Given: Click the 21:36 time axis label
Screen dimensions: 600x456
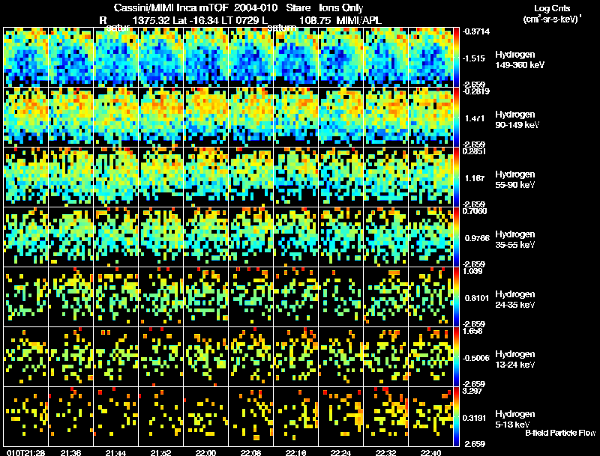Looking at the screenshot, I should pos(70,453).
